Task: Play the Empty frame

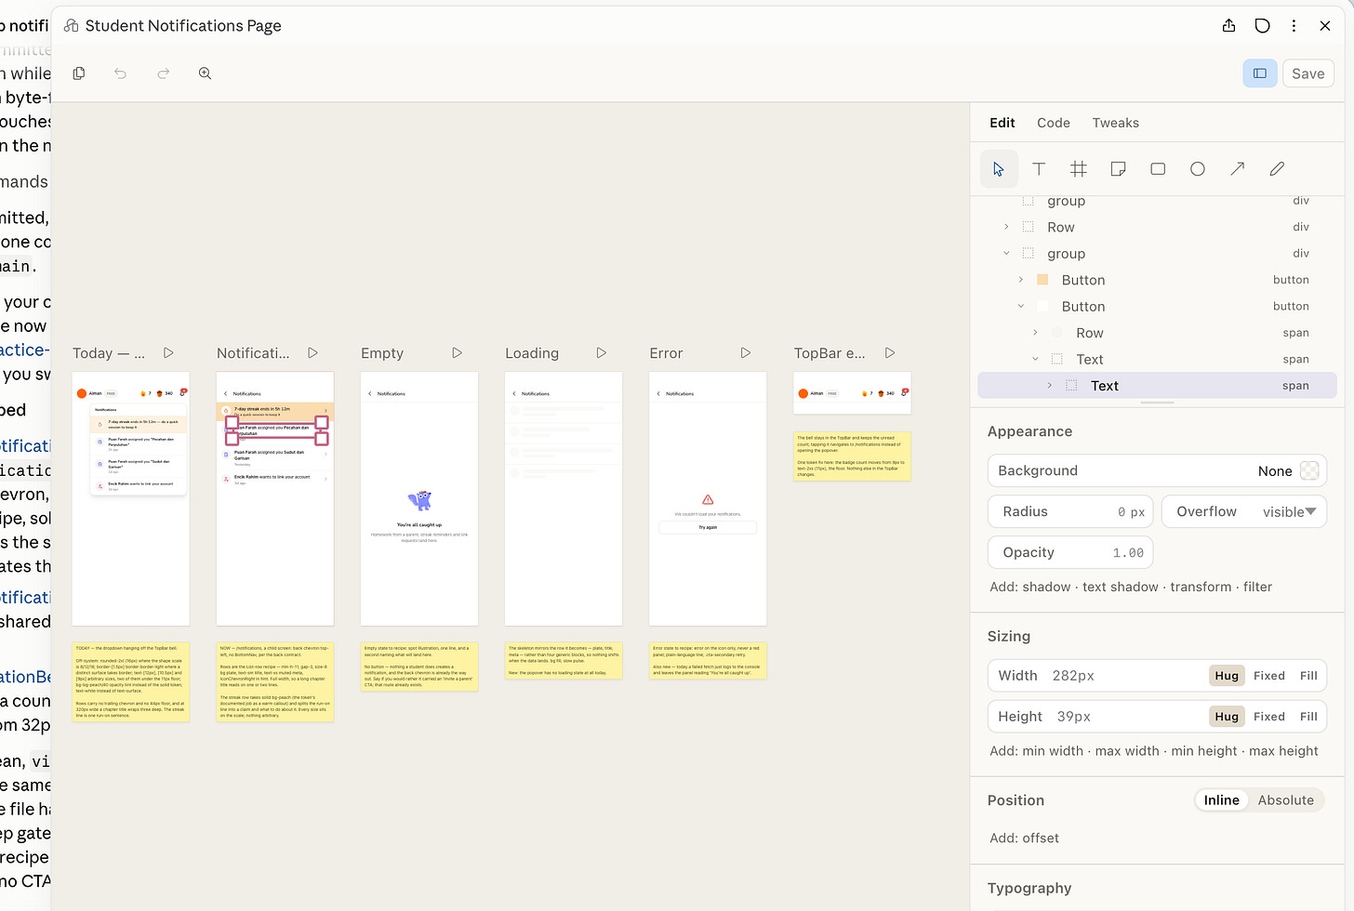Action: tap(457, 353)
